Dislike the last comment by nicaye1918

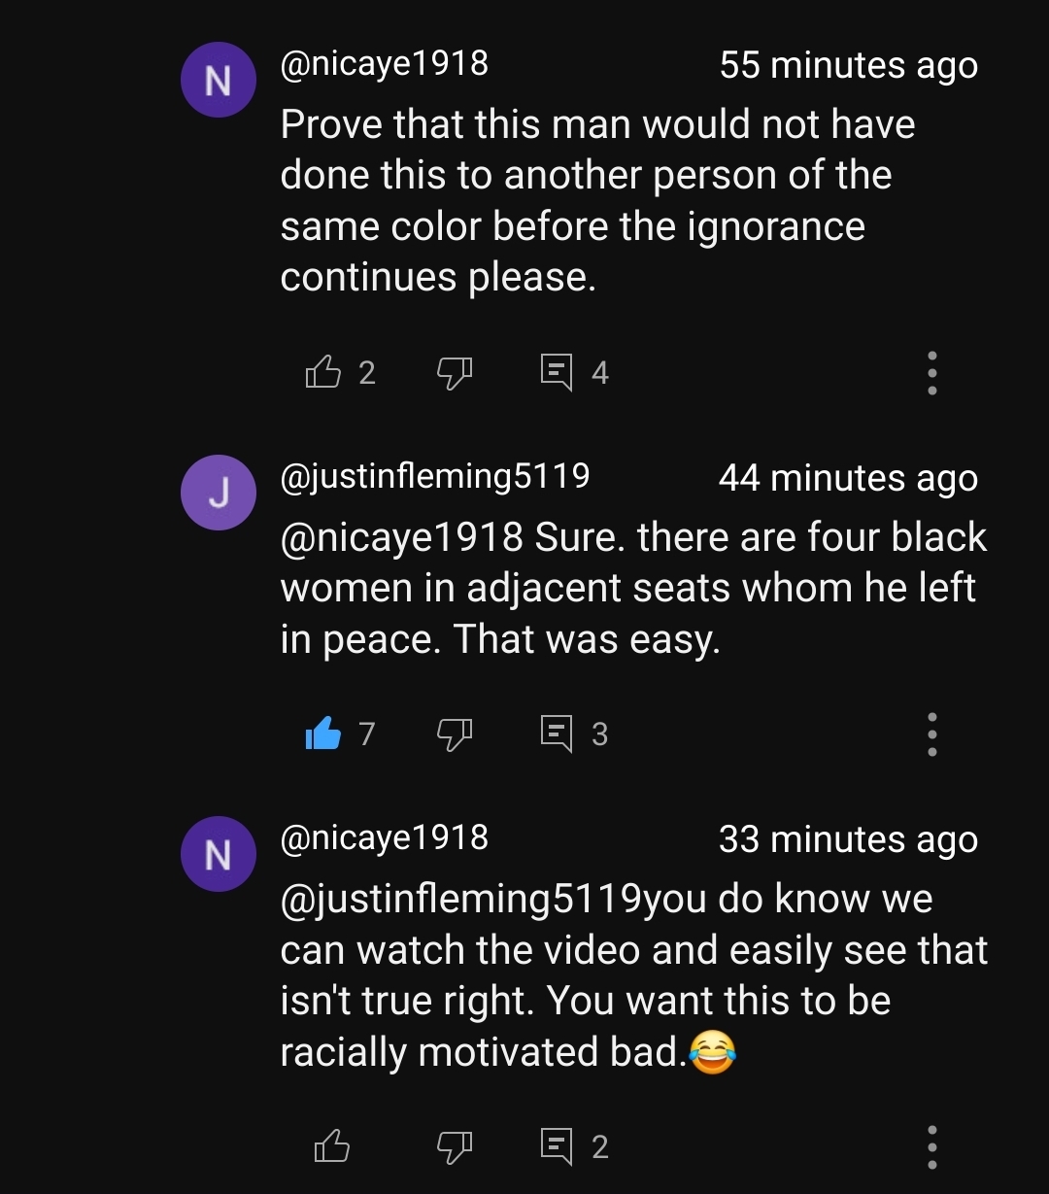click(454, 1147)
